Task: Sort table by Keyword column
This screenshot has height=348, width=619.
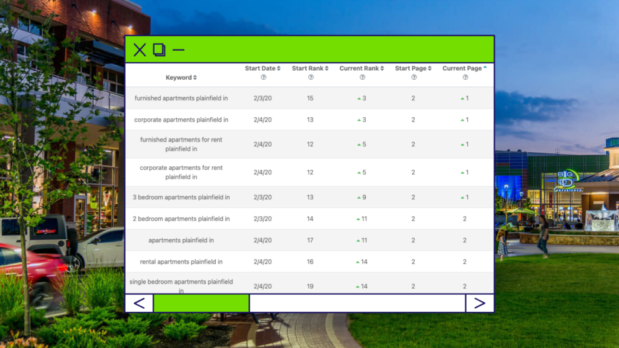Action: 181,77
